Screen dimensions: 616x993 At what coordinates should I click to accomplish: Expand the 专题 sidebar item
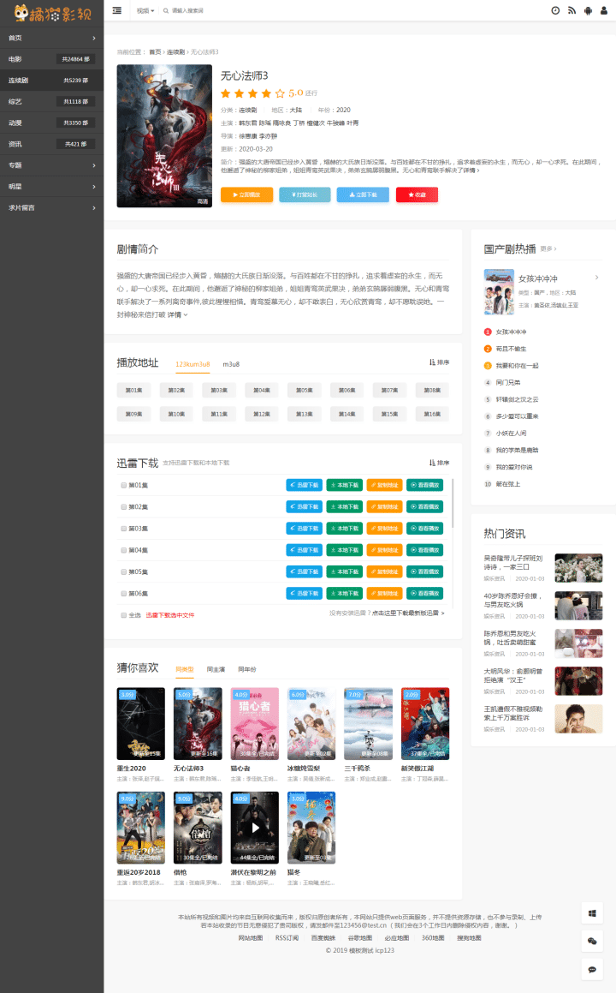52,165
